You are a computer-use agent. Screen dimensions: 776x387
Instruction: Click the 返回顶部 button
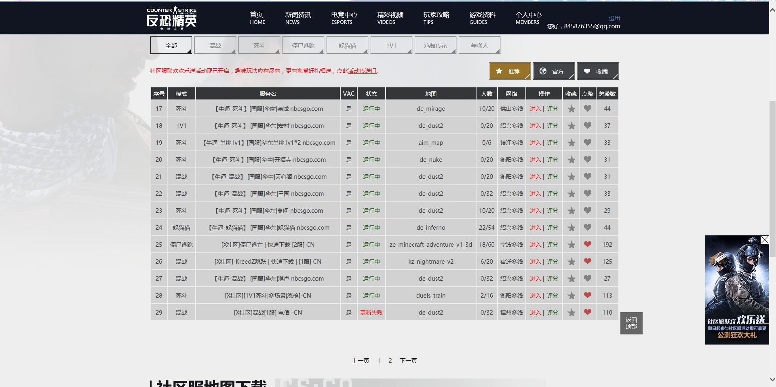[631, 323]
